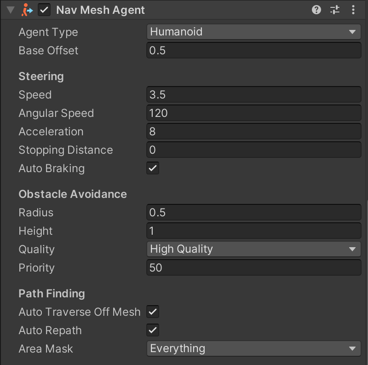Click the Speed property label
Image resolution: width=368 pixels, height=365 pixels.
point(35,95)
